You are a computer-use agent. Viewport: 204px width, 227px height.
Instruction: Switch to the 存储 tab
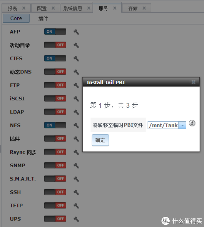[x=133, y=8]
